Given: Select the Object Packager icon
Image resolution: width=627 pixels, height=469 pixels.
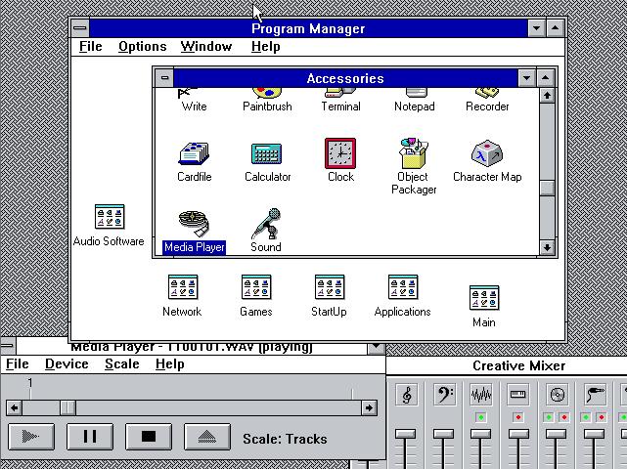Looking at the screenshot, I should click(414, 153).
